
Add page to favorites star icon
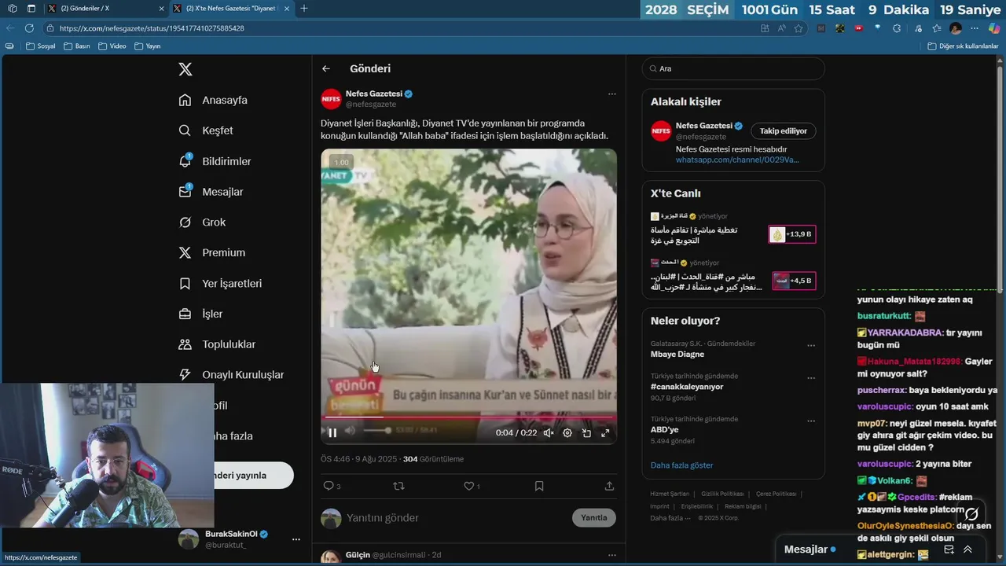pyautogui.click(x=799, y=28)
